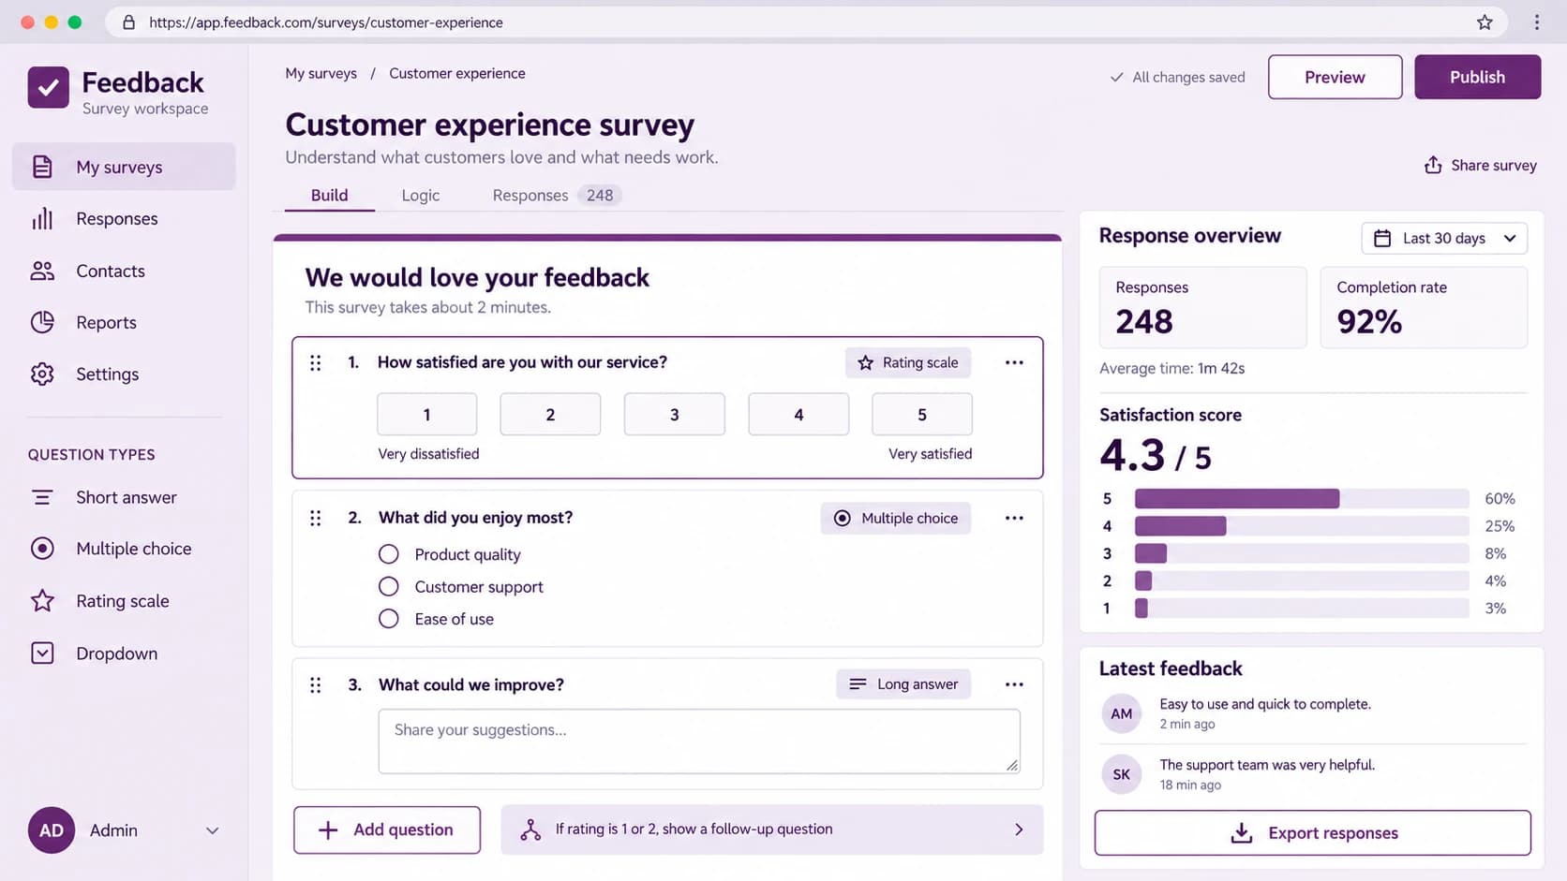Open the Last 30 days date dropdown
Screen dimensions: 1567x881
tap(1444, 238)
